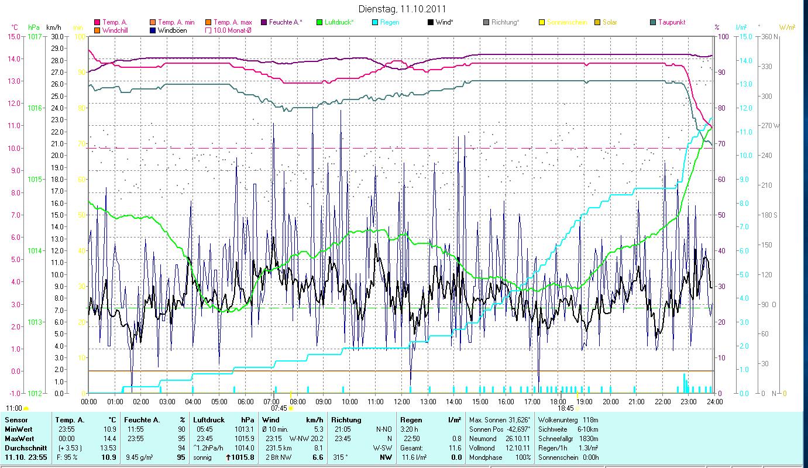Click the orange Windchill legend square
The width and height of the screenshot is (808, 468).
(x=97, y=30)
